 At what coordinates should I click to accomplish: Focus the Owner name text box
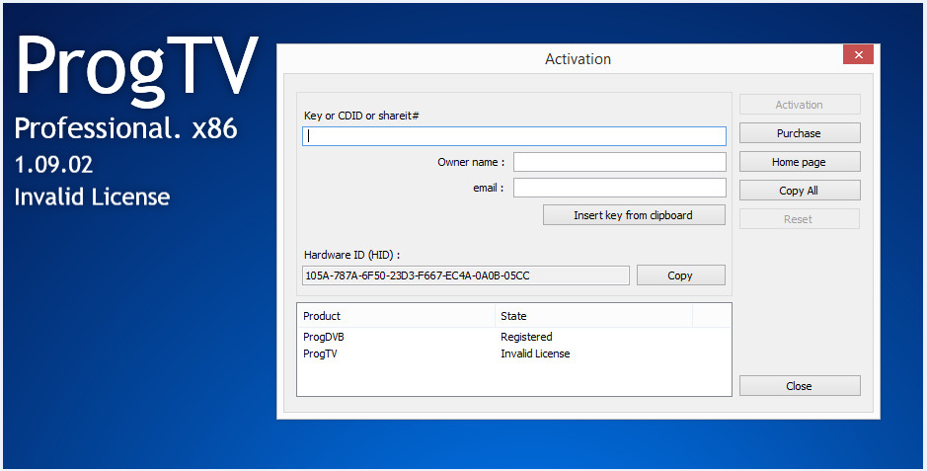click(x=620, y=162)
